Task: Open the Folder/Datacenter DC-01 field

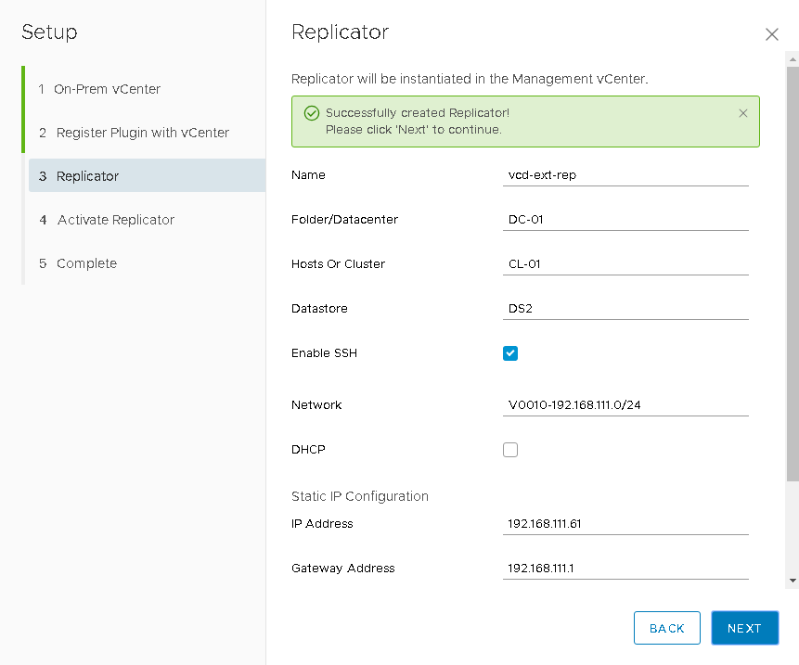Action: pyautogui.click(x=625, y=220)
